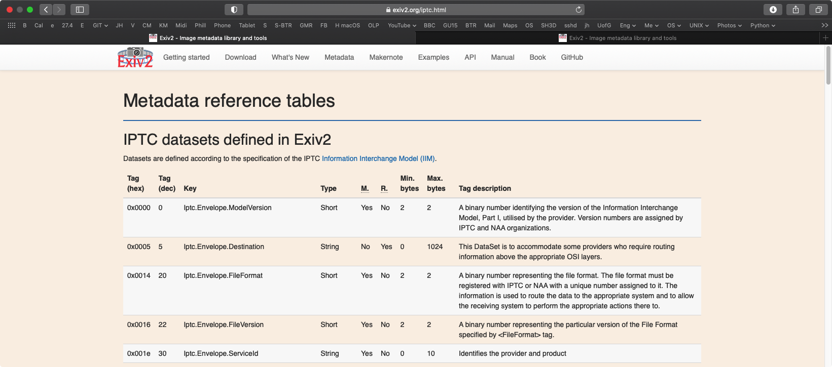Viewport: 832px width, 367px height.
Task: Open the S-BTR bookmark
Action: [x=283, y=25]
